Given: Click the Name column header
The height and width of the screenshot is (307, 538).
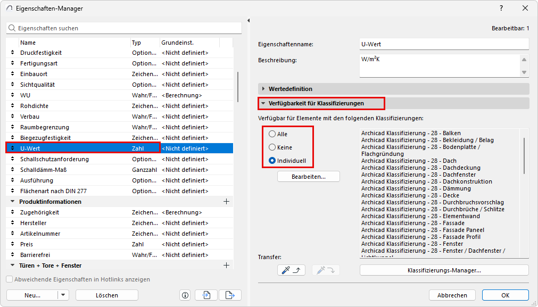Looking at the screenshot, I should pyautogui.click(x=75, y=43).
